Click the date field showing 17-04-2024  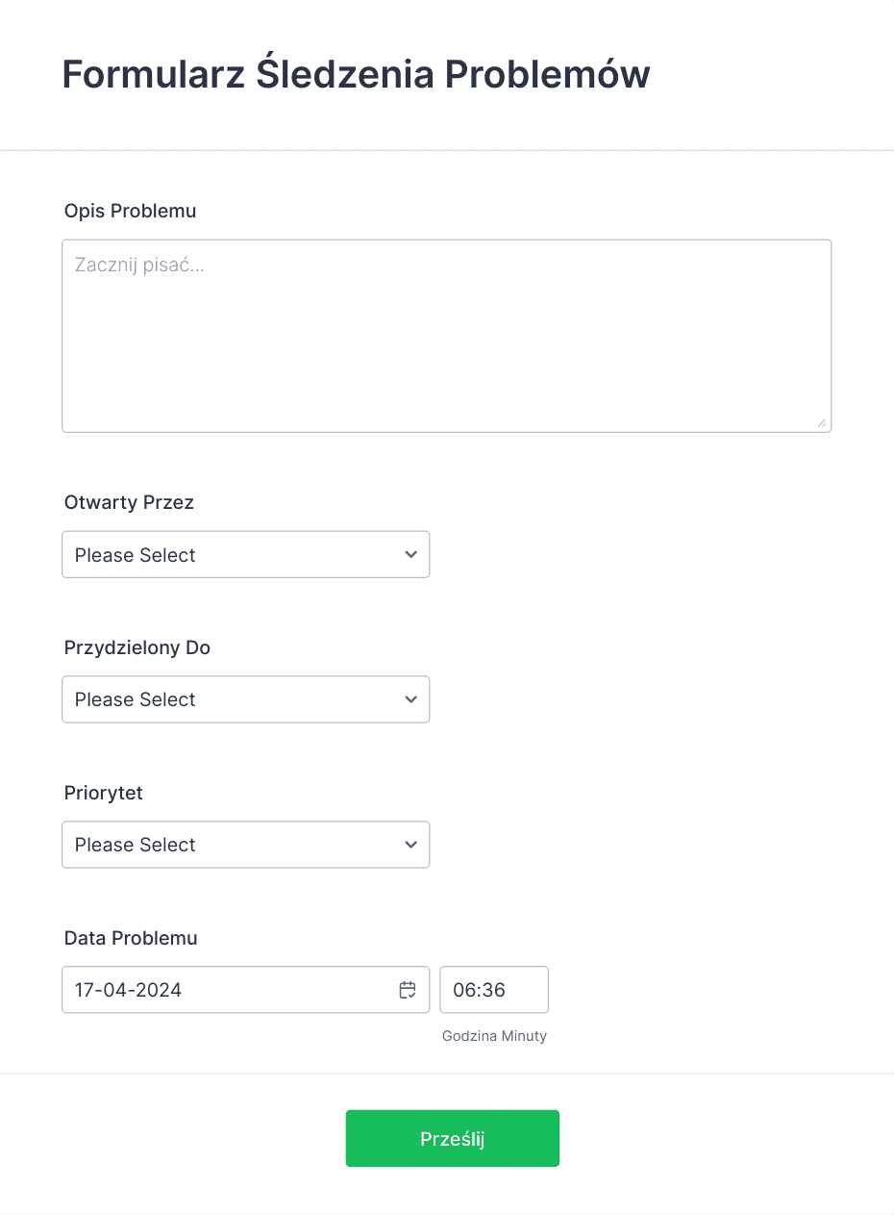point(245,990)
